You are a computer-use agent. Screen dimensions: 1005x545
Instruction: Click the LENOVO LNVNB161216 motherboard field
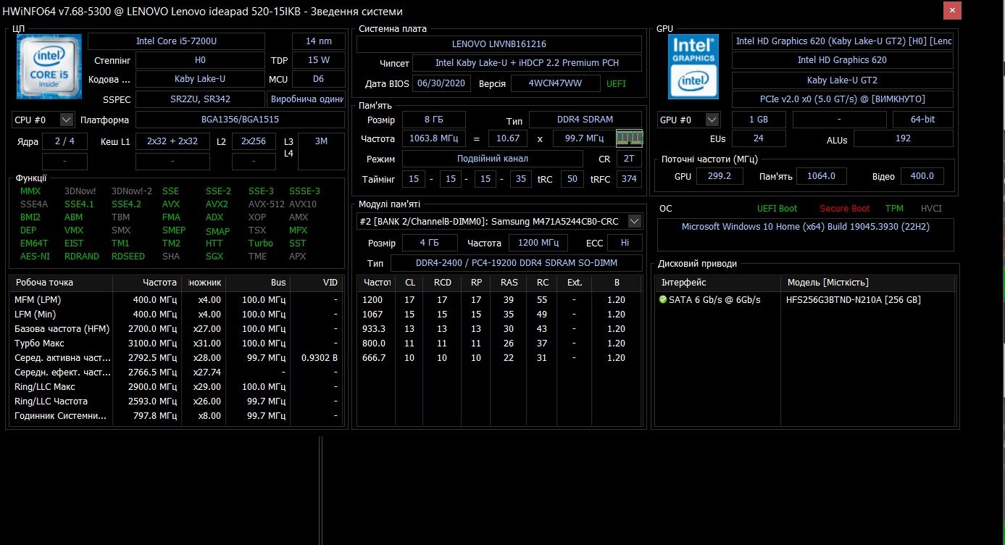[499, 43]
